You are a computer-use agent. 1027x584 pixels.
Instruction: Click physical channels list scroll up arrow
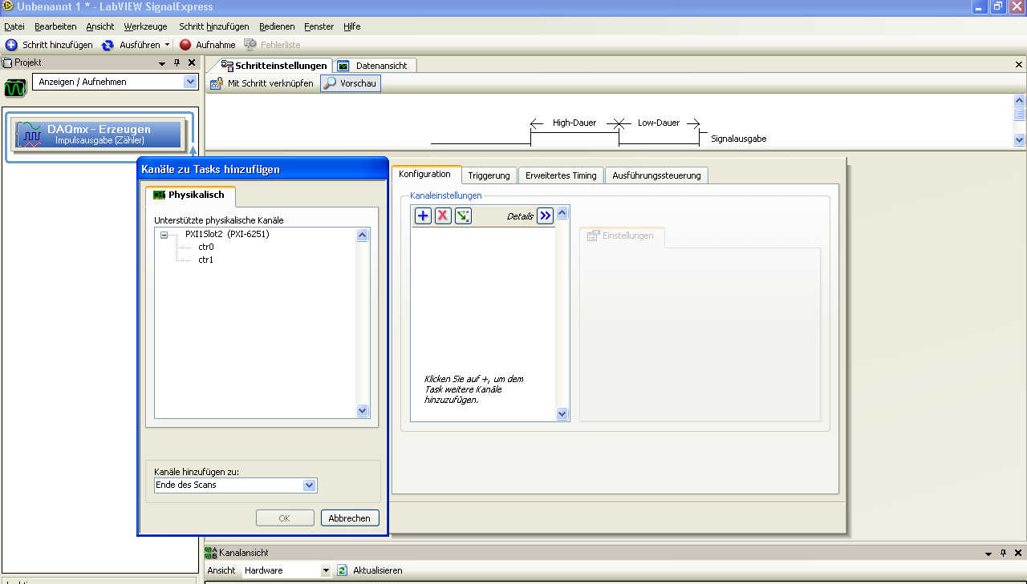(362, 236)
